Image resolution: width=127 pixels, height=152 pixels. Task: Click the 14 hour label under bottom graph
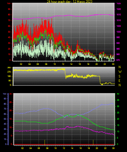(72, 148)
